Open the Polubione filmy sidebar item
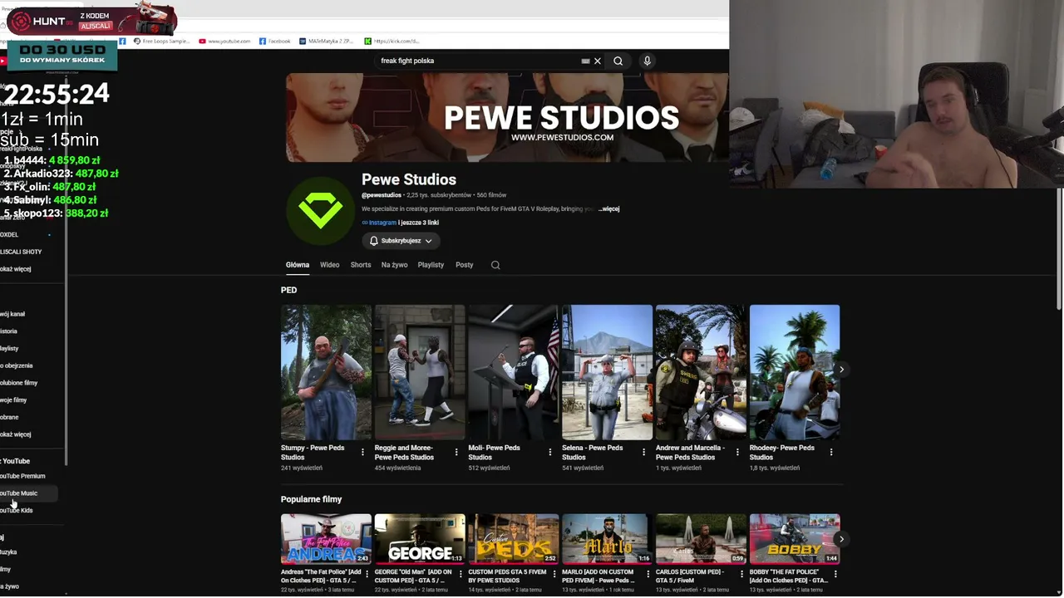Image resolution: width=1064 pixels, height=598 pixels. [x=18, y=383]
